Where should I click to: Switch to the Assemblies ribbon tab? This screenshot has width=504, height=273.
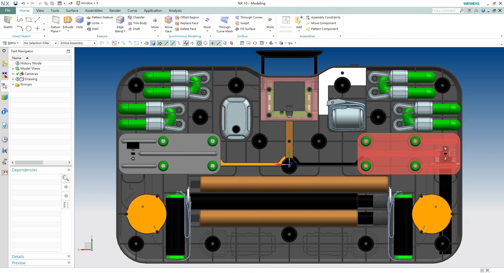(94, 11)
